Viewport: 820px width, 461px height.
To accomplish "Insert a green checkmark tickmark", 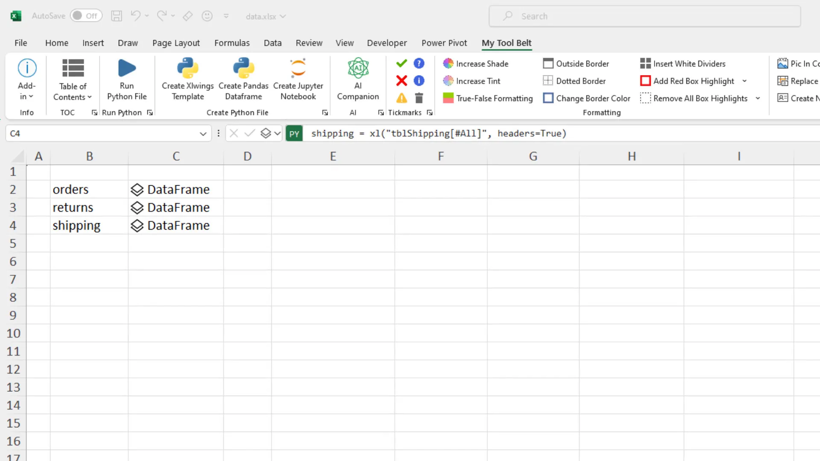I will [x=401, y=63].
